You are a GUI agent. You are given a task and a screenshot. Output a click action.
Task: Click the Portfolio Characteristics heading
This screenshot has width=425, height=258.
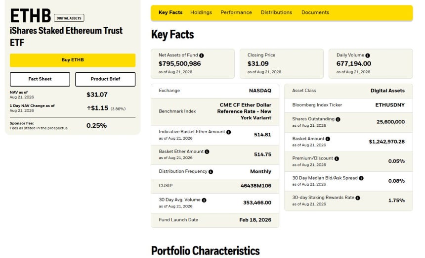coord(206,251)
